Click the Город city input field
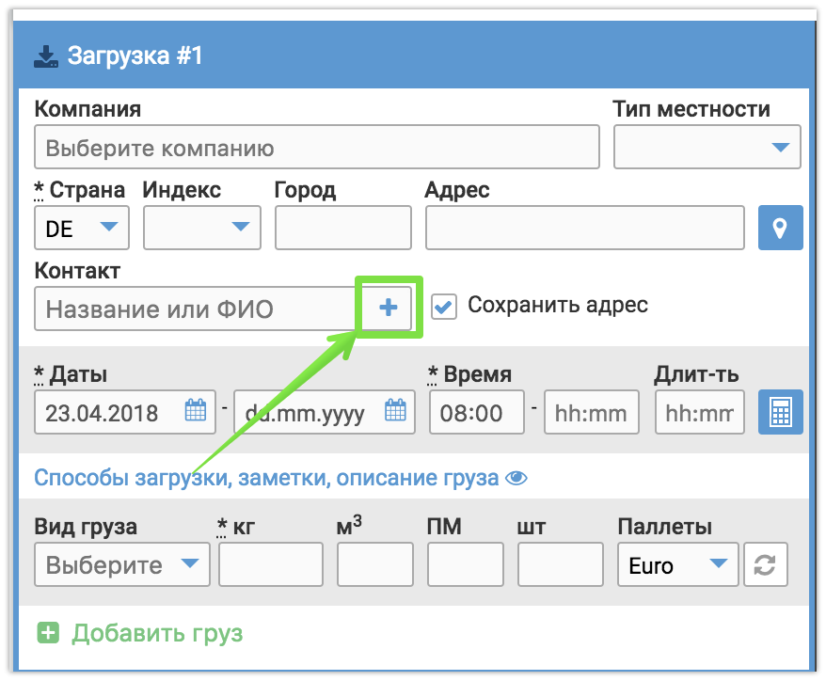The width and height of the screenshot is (826, 681). (342, 228)
